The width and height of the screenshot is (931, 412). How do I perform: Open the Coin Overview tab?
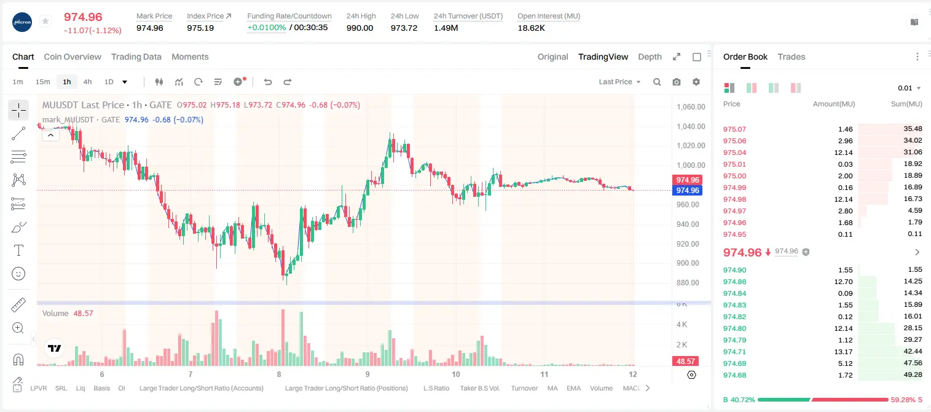[73, 57]
